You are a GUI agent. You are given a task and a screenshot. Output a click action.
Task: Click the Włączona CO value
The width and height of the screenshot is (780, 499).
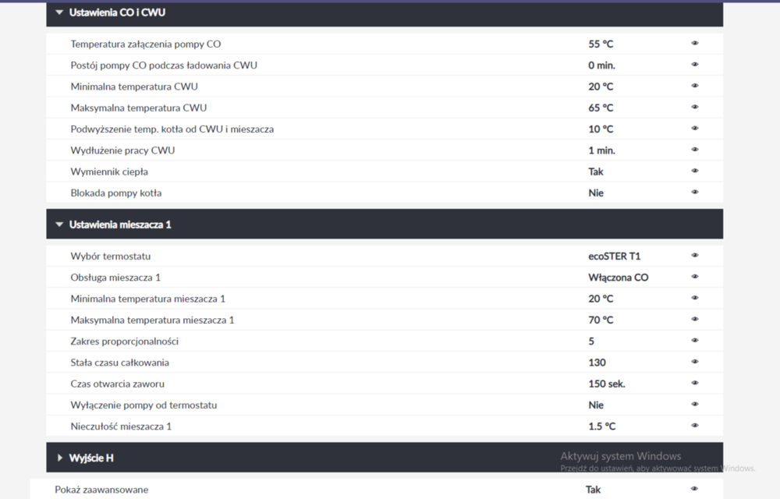618,278
